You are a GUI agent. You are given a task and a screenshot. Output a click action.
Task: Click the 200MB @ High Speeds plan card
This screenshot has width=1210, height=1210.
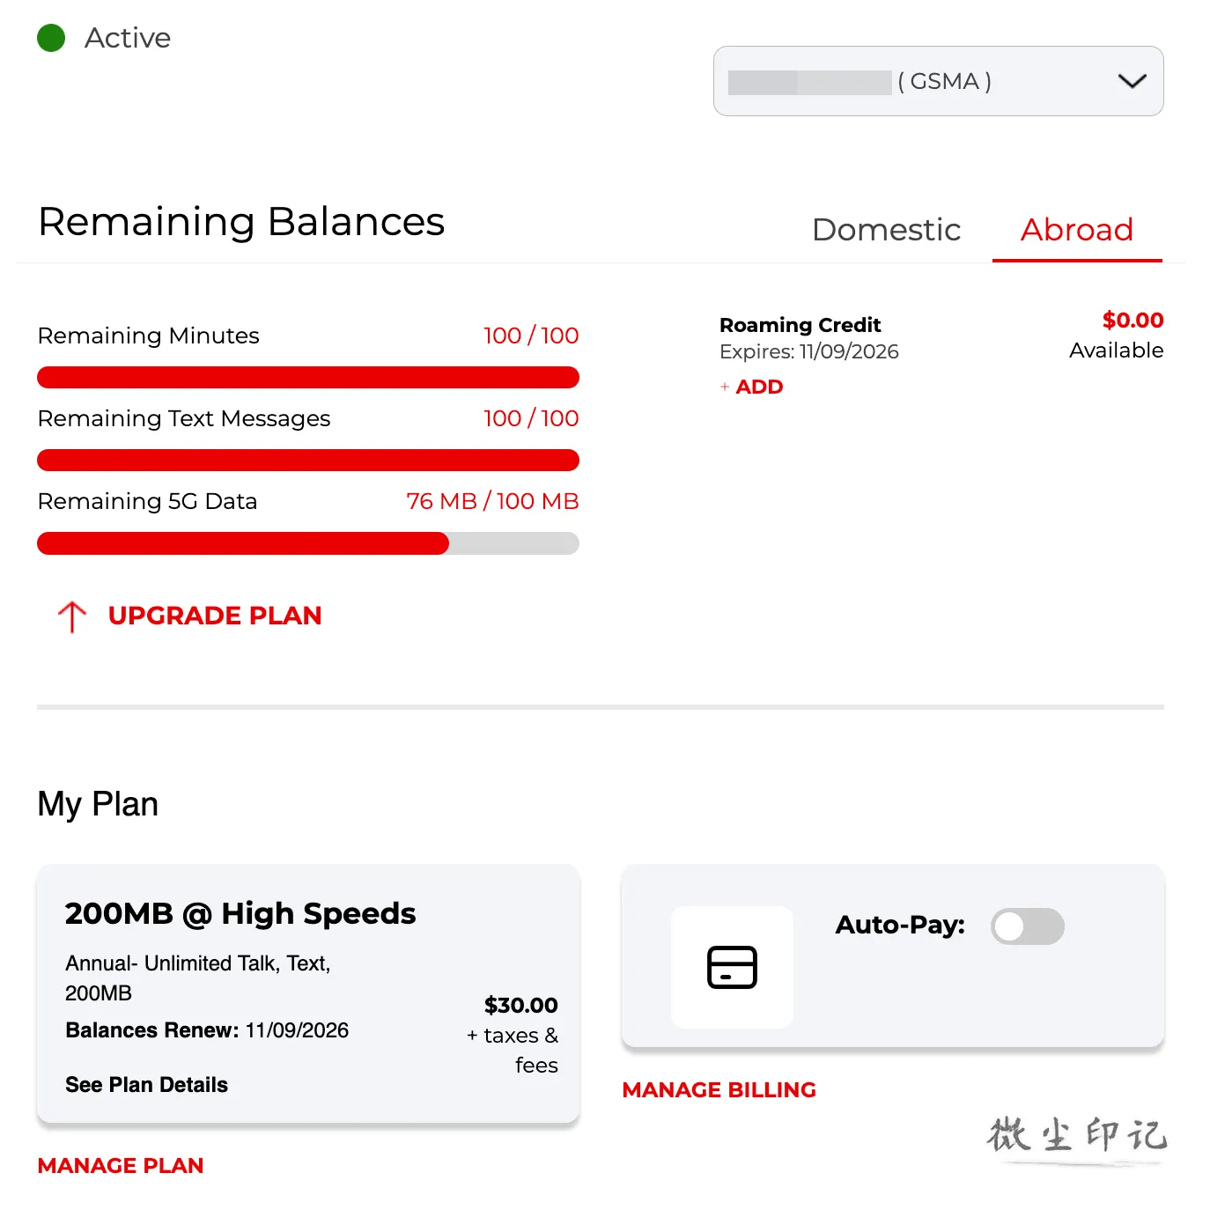click(x=308, y=994)
